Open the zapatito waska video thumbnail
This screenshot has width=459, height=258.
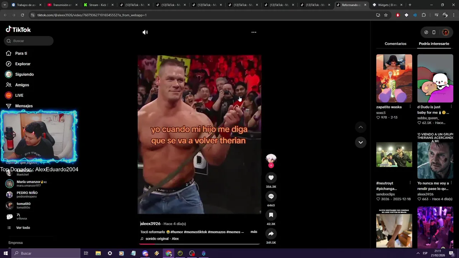click(394, 78)
